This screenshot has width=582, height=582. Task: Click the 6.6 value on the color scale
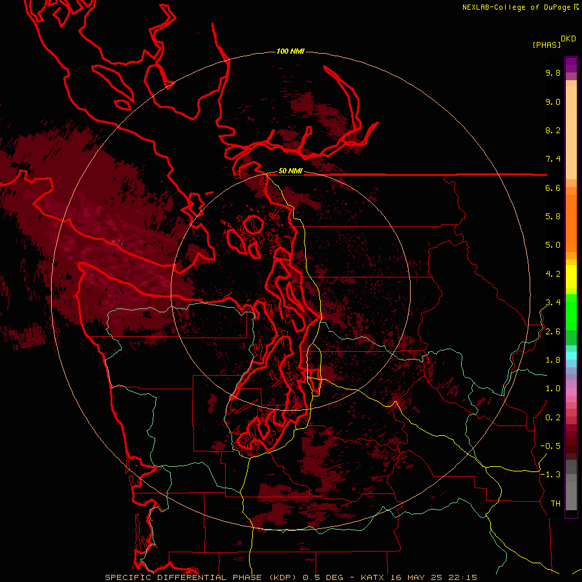[x=553, y=188]
